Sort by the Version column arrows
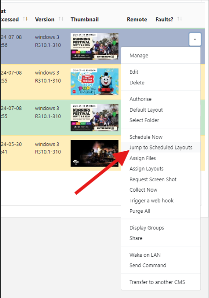Screen dimensions: 209x298 click(x=61, y=19)
